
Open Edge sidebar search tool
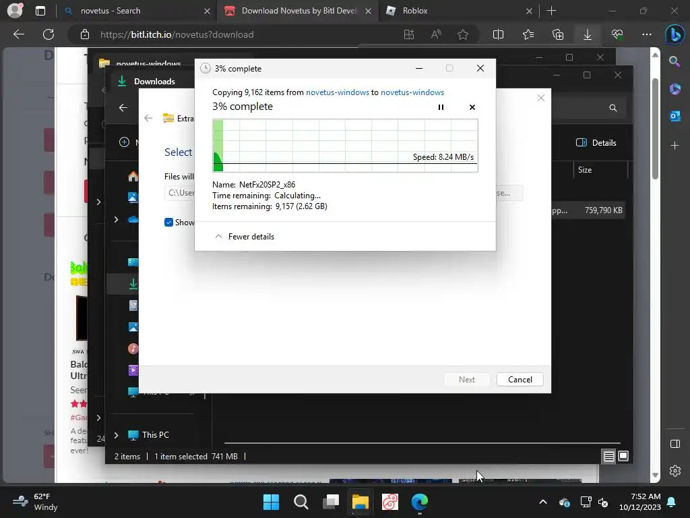pos(675,61)
